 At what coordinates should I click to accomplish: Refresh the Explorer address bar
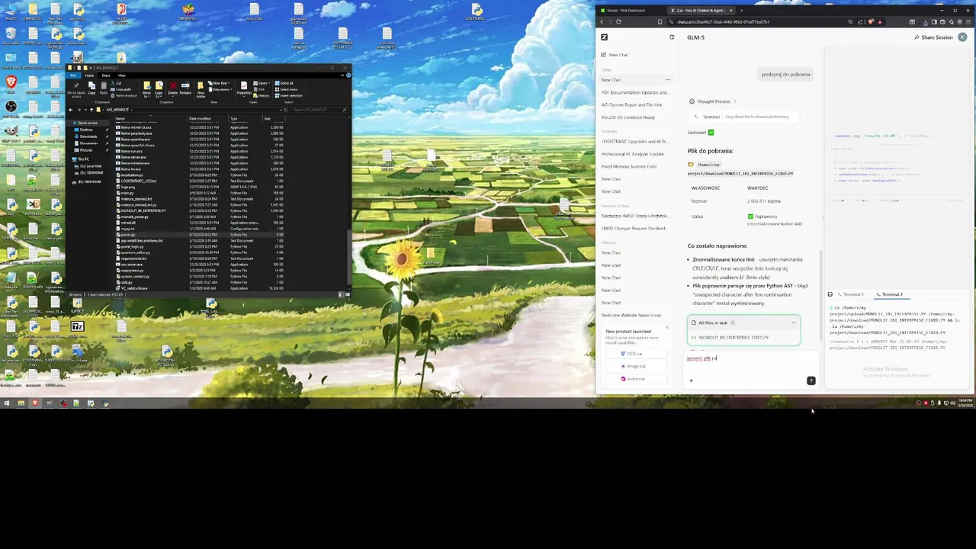coord(286,110)
